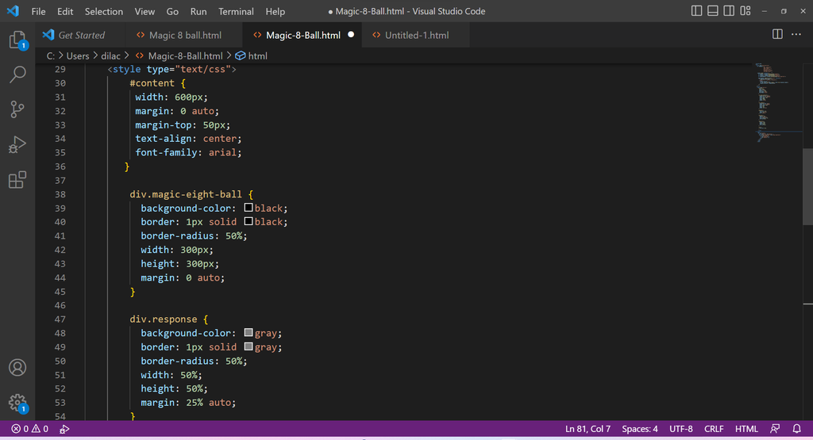Viewport: 813px width, 440px height.
Task: Click line number 47 in the gutter
Action: coord(60,319)
